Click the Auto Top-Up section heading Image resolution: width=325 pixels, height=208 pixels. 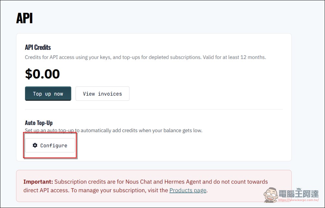pos(39,123)
